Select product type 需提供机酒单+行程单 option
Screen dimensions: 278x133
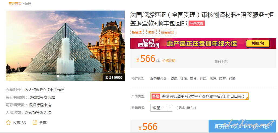pyautogui.click(x=199, y=96)
